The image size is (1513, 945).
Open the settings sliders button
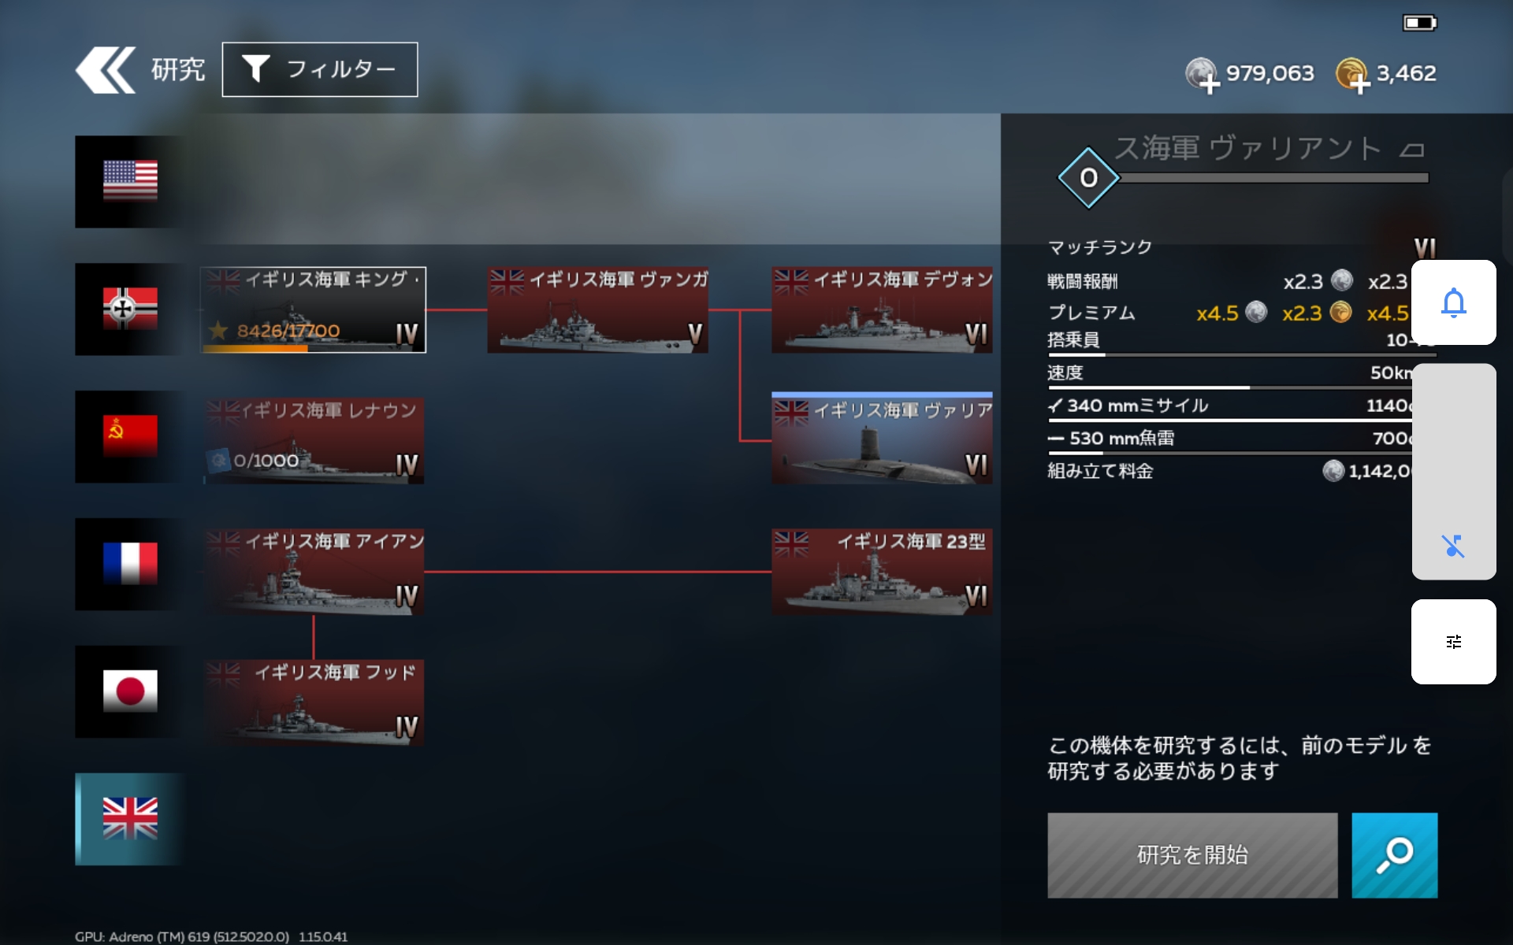point(1453,642)
